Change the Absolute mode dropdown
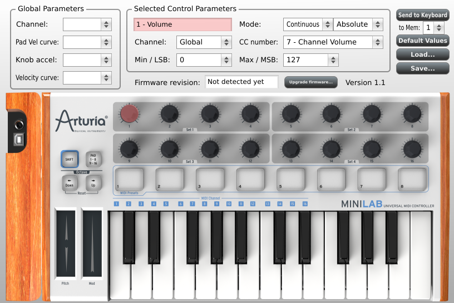Image resolution: width=454 pixels, height=303 pixels. coord(358,24)
